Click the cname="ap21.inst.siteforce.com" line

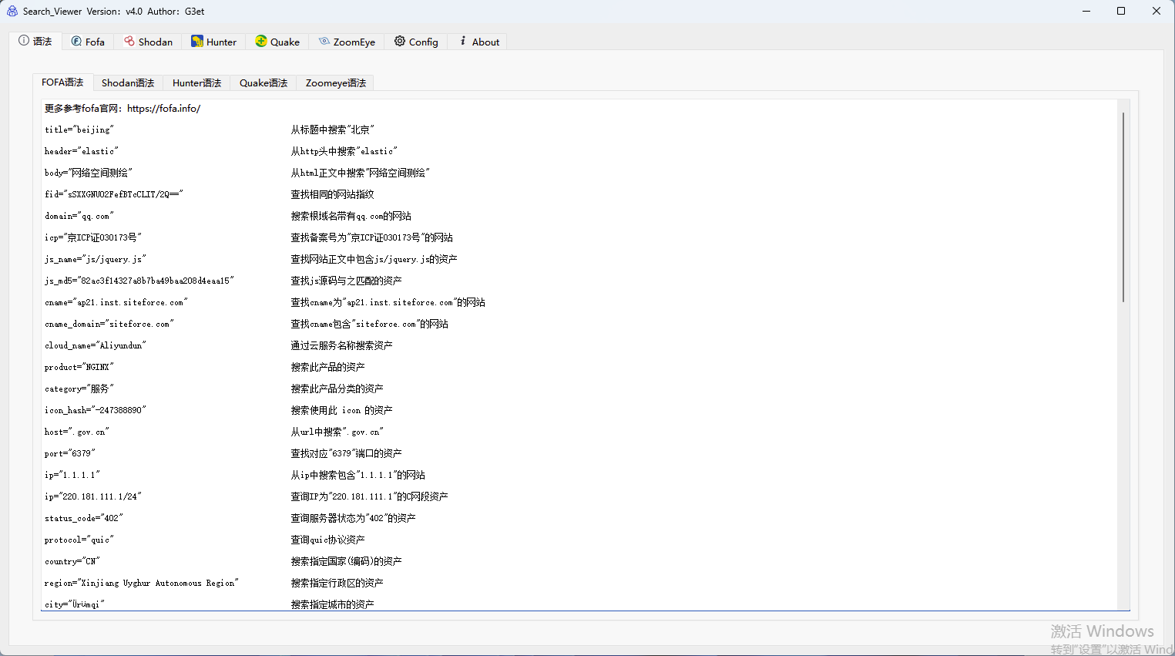116,303
